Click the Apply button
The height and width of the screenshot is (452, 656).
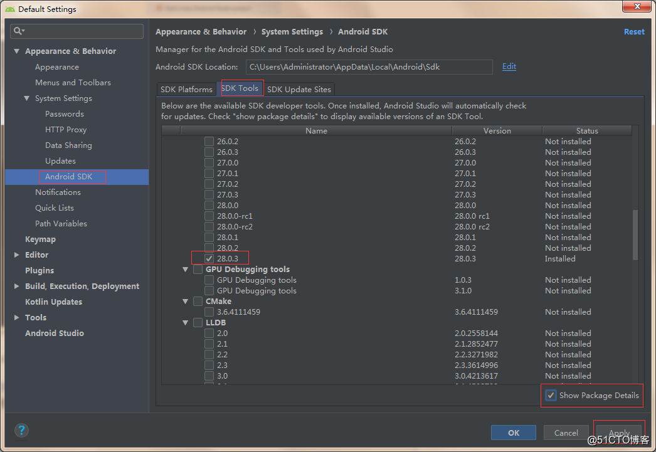click(619, 433)
